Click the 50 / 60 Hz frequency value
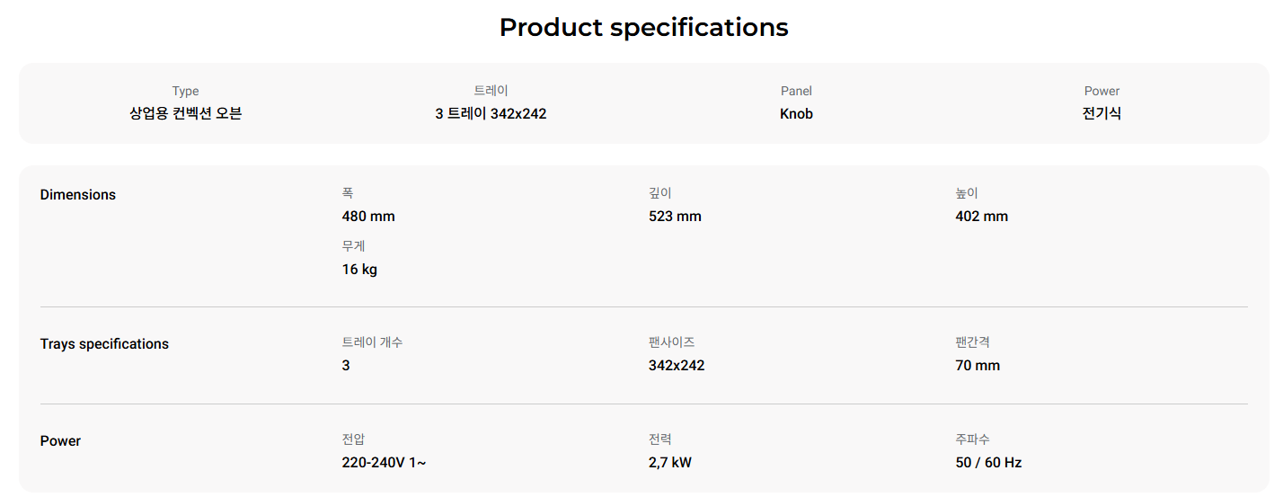Image resolution: width=1283 pixels, height=497 pixels. coord(988,463)
